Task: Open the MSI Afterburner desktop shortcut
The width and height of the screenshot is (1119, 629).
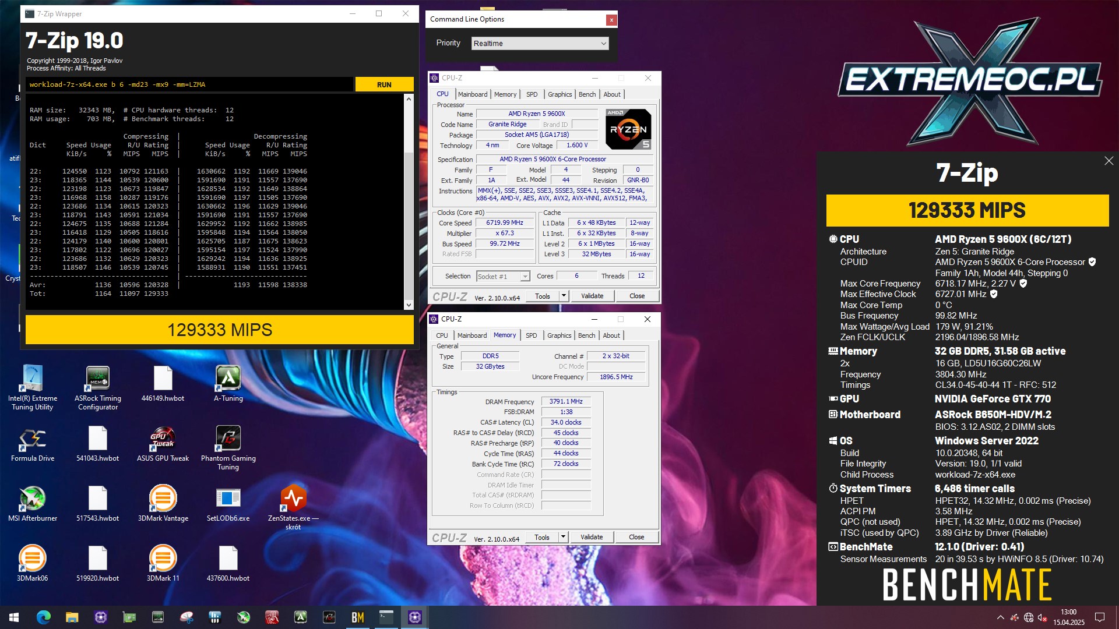Action: pos(33,504)
